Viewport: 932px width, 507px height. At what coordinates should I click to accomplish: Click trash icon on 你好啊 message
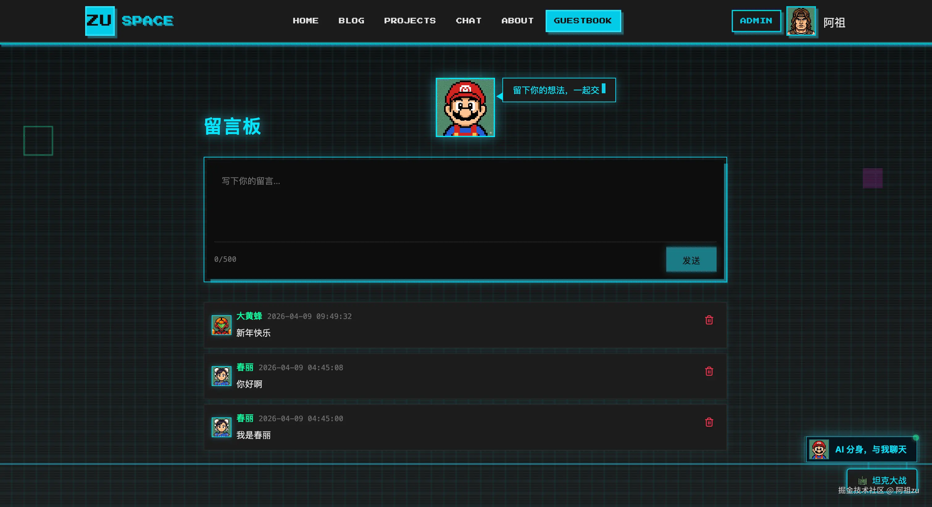[x=709, y=371]
